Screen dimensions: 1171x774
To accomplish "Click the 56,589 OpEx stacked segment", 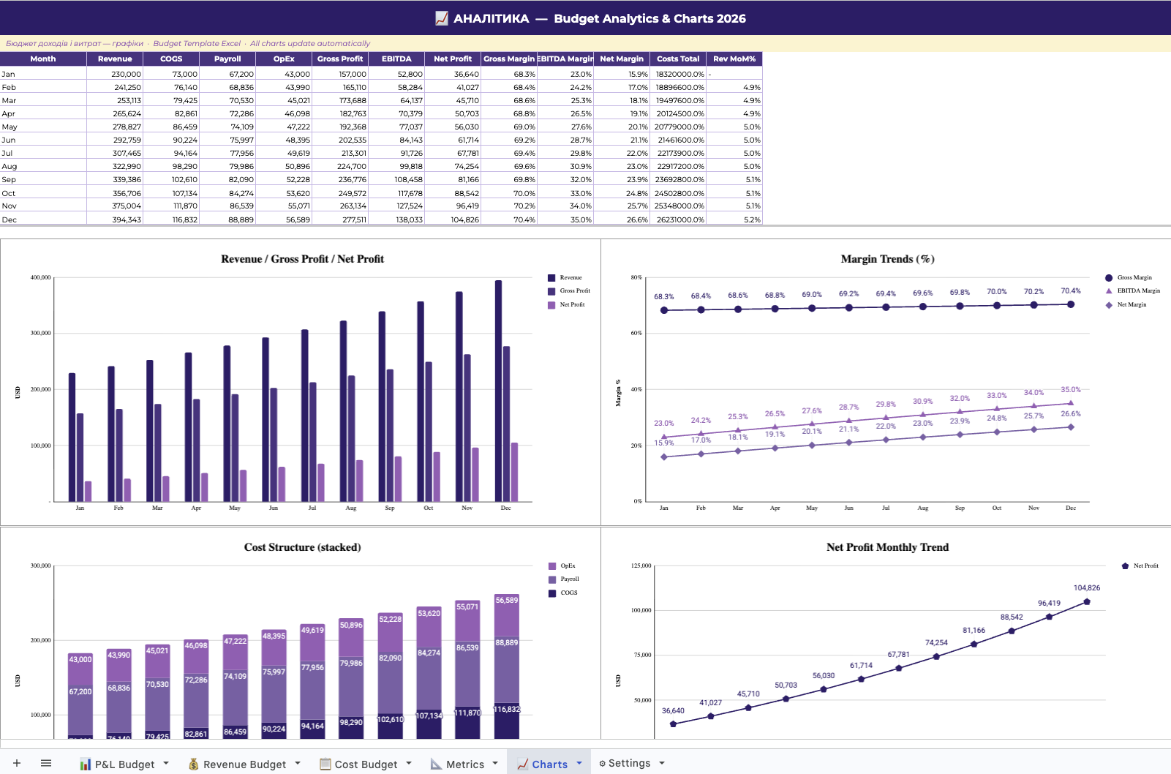I will [507, 615].
